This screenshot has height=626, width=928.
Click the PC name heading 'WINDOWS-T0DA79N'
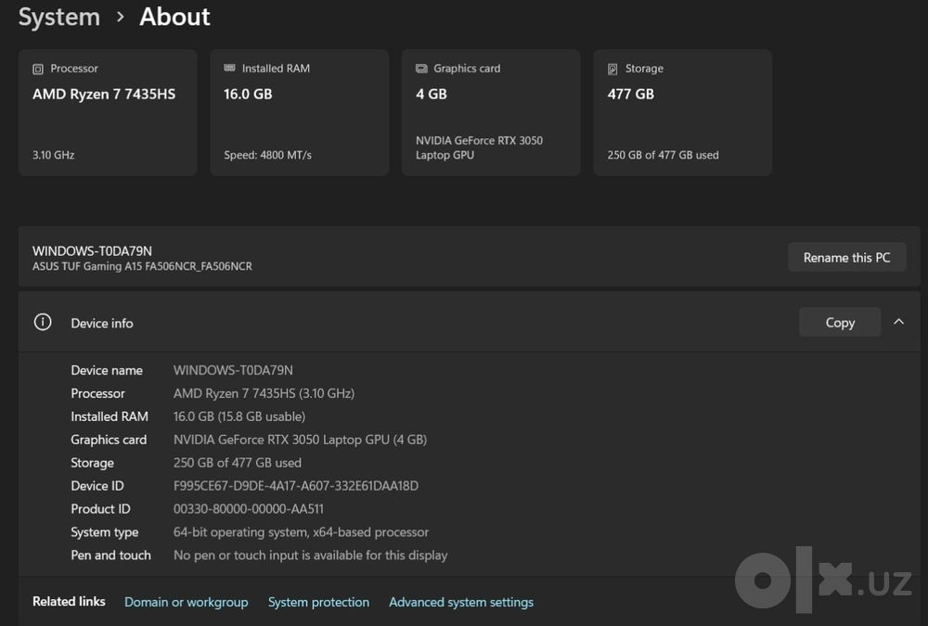tap(92, 251)
